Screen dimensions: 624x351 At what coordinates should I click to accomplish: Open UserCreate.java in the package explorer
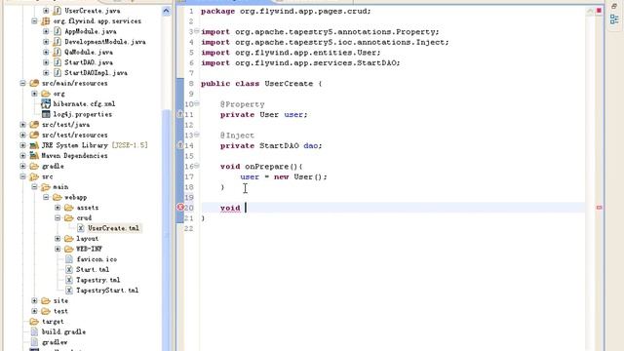click(93, 11)
